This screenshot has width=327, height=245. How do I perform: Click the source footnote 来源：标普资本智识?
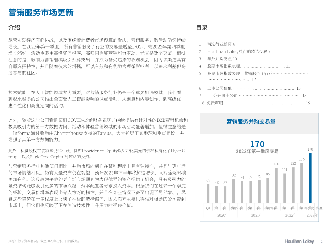coord(44,241)
